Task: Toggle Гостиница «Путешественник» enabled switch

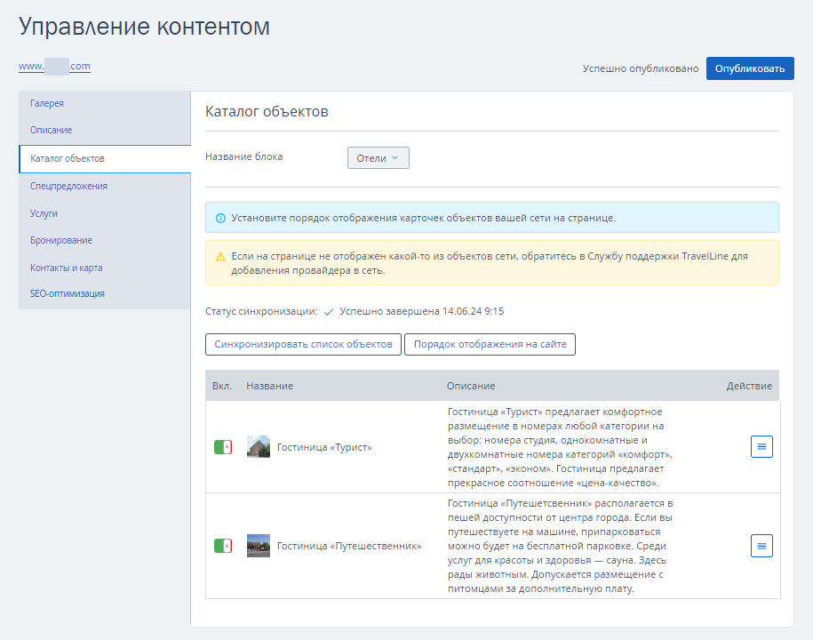Action: pos(223,546)
